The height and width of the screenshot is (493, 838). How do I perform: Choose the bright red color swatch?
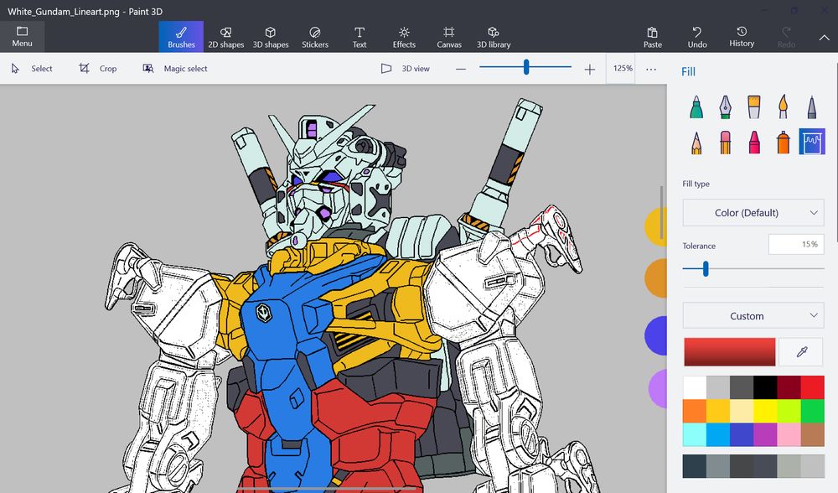pyautogui.click(x=812, y=387)
